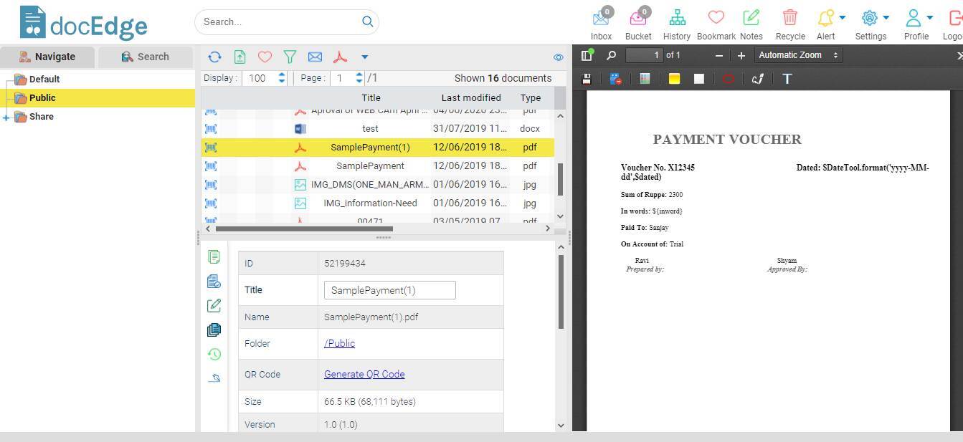Refresh the document list
Image resolution: width=963 pixels, height=442 pixels.
214,57
